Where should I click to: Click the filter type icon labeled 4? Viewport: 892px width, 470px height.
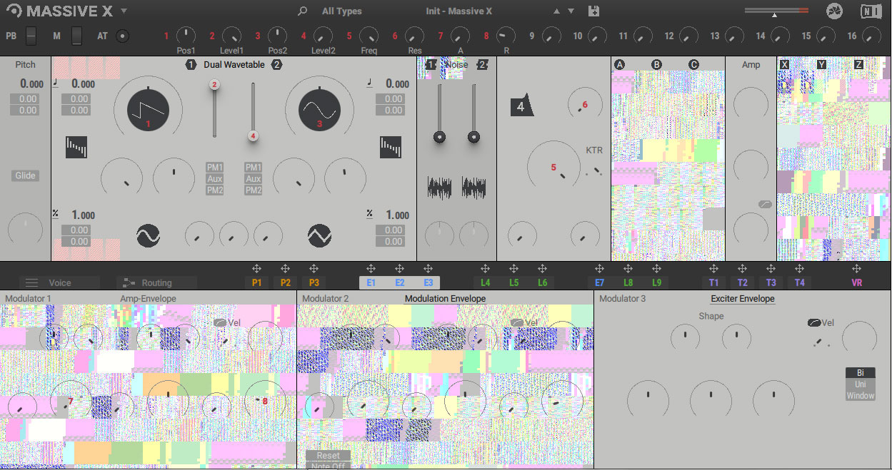[x=521, y=106]
